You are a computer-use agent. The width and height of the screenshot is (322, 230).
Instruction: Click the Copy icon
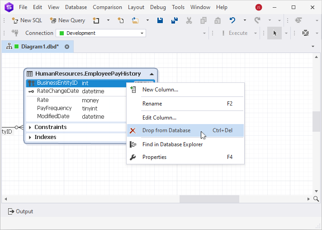(x=204, y=20)
